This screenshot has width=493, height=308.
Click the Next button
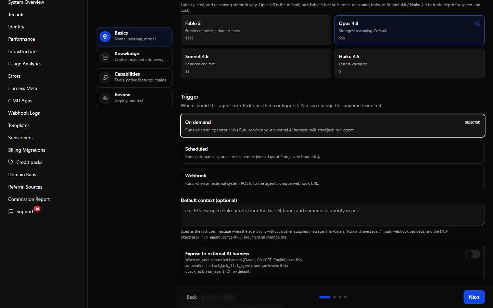[x=474, y=297]
